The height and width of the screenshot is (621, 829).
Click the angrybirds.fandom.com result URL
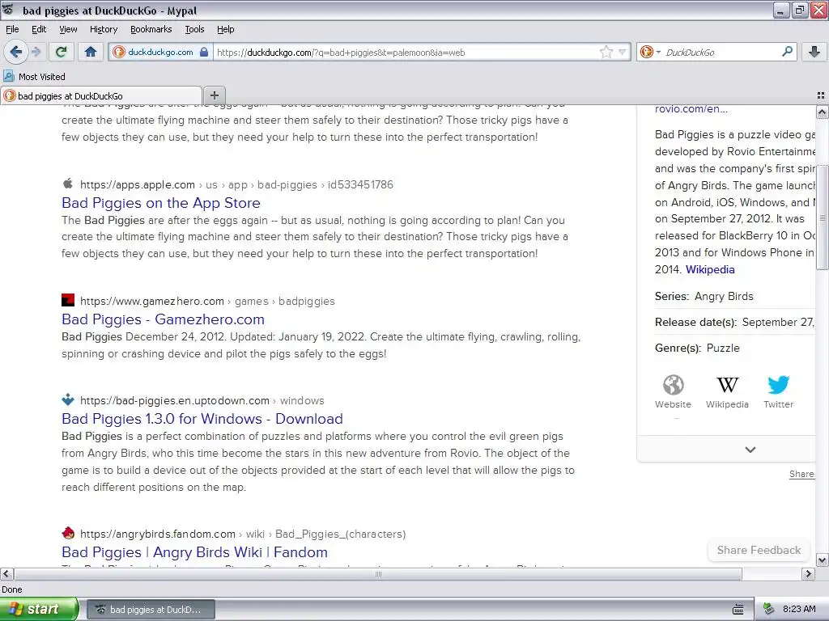(243, 534)
